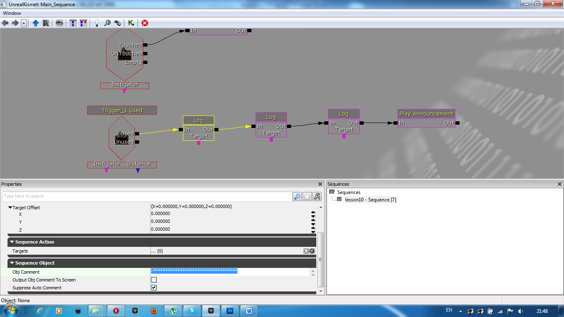Click the Back navigation arrow in toolbar
The width and height of the screenshot is (564, 317).
(5, 23)
